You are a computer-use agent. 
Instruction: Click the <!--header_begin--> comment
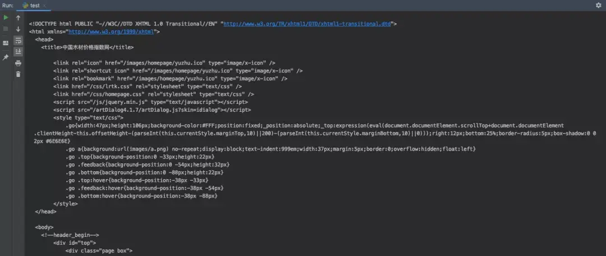70,235
